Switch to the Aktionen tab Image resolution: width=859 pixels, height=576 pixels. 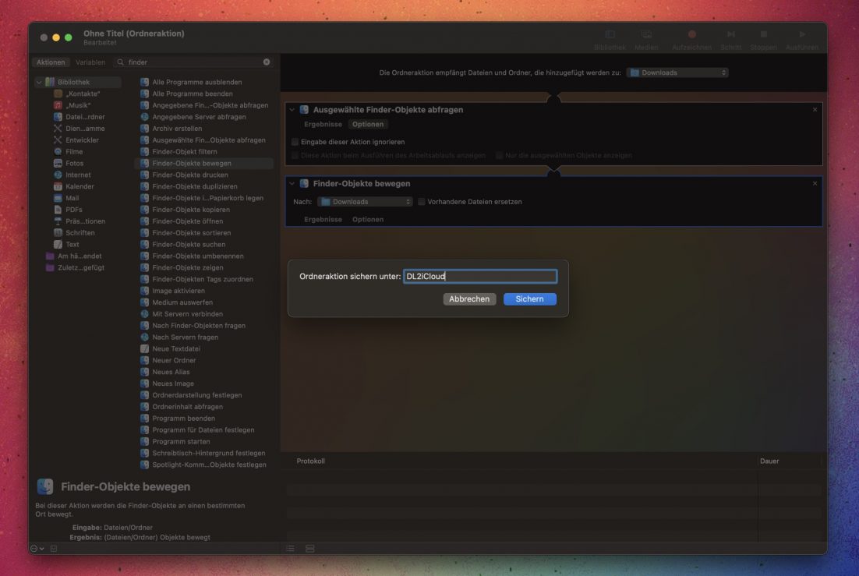click(x=51, y=62)
